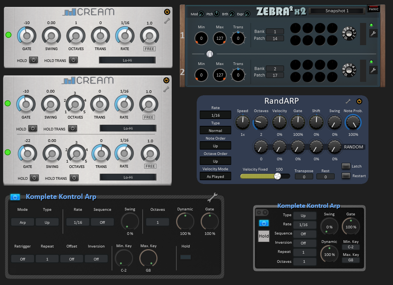Screen dimensions: 393x285
Task: Toggle Hold indicator in large Komplete Kontrol Arp
Action: point(186,257)
